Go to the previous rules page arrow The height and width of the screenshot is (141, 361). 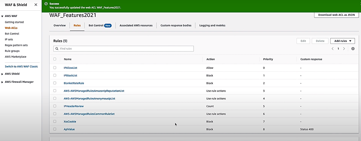tap(332, 49)
